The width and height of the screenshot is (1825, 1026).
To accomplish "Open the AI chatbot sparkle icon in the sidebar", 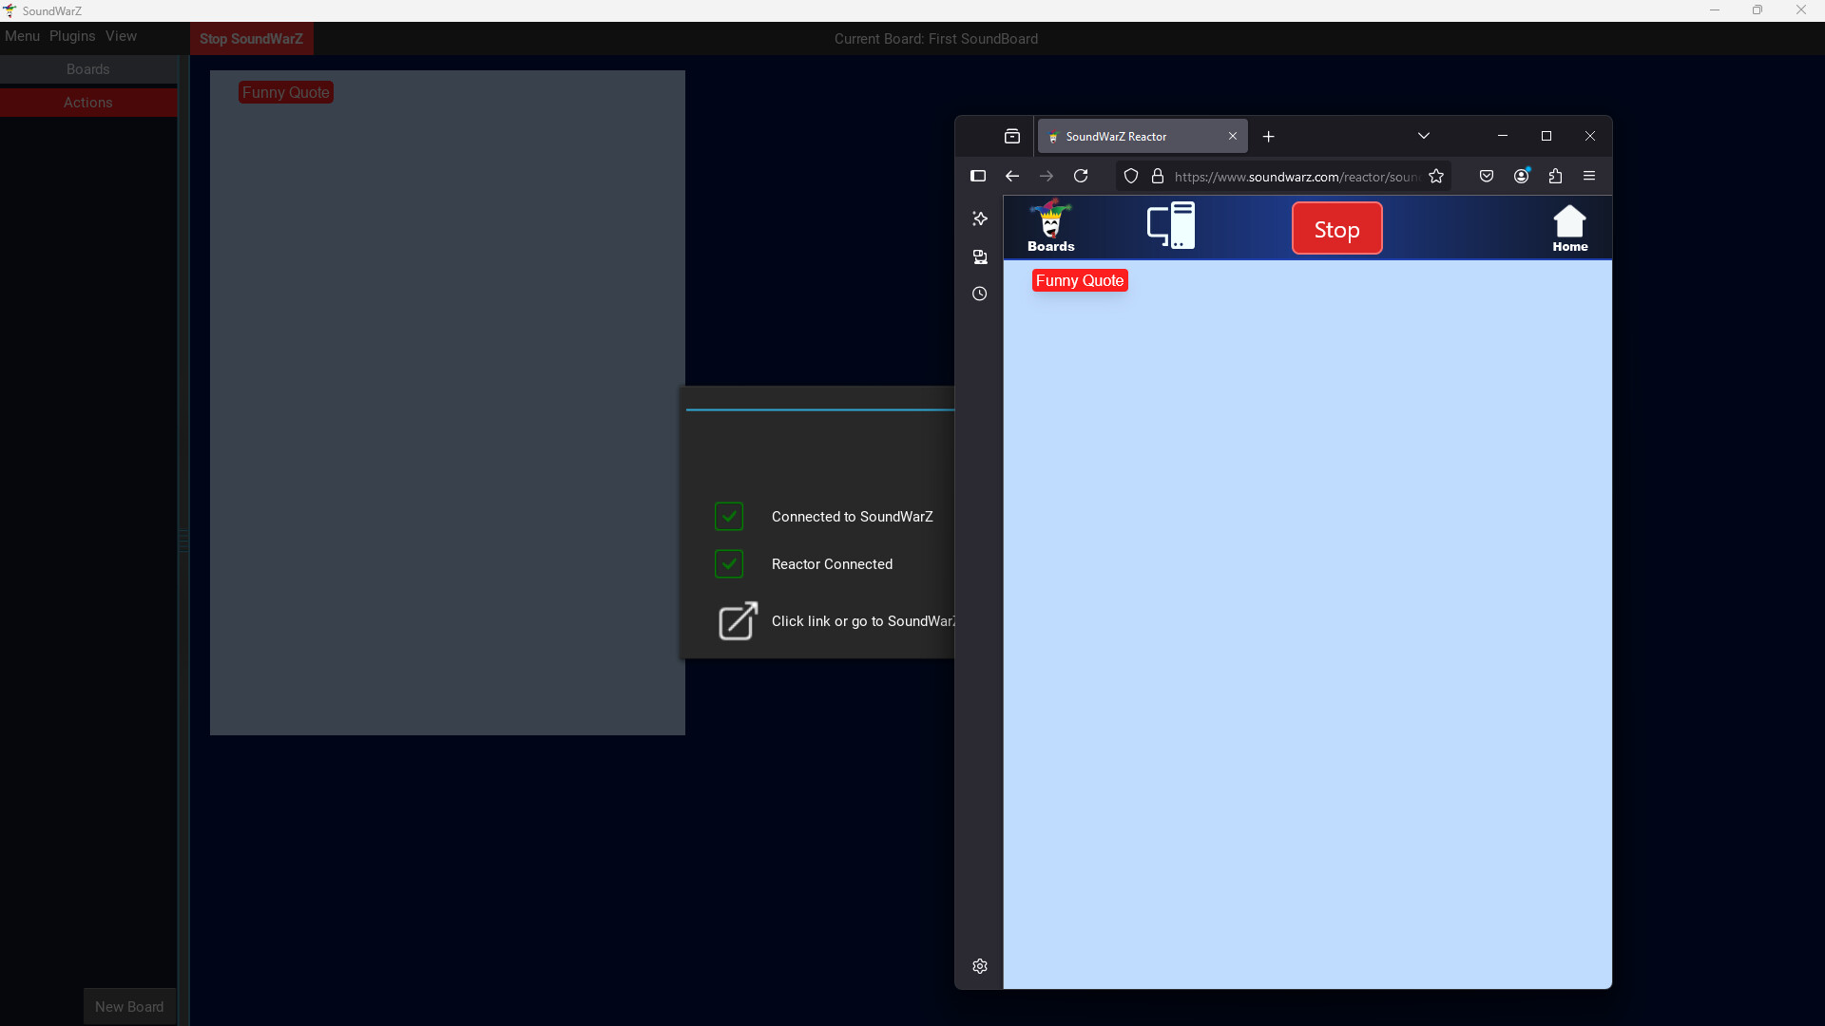I will (979, 218).
